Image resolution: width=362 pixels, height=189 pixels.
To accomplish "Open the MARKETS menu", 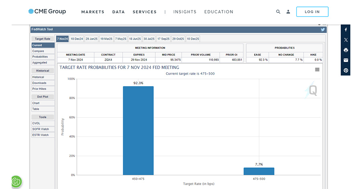I will point(93,12).
